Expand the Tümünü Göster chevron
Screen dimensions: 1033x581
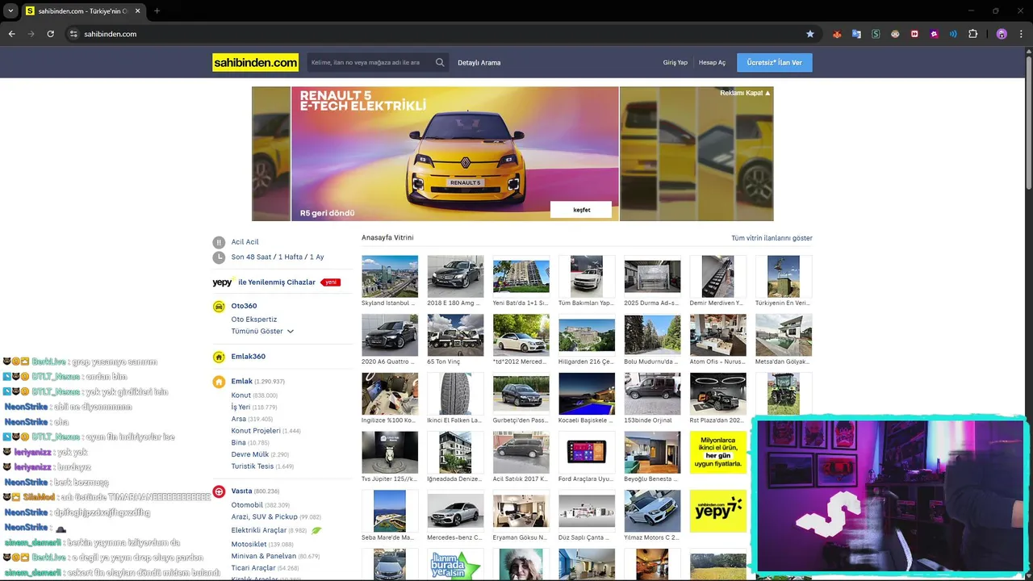point(291,332)
